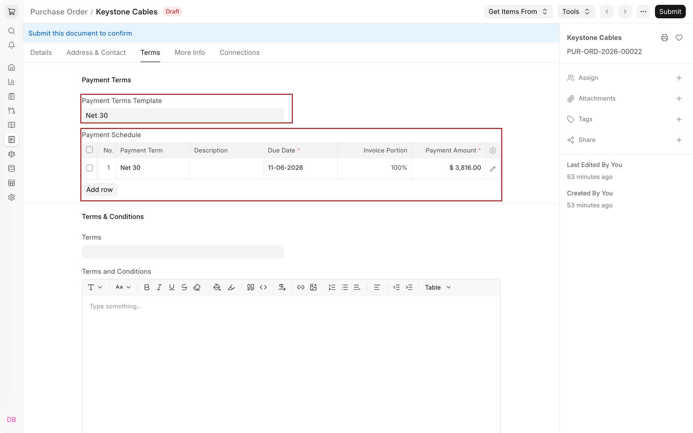Navigate to Purchase Order breadcrumb
This screenshot has width=693, height=433.
[x=59, y=12]
